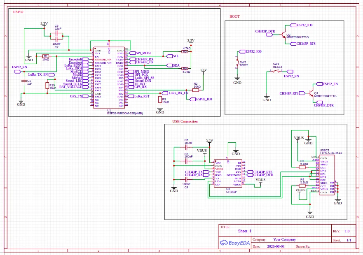Select resistor R3 5.1kΩ symbol

[x=302, y=167]
